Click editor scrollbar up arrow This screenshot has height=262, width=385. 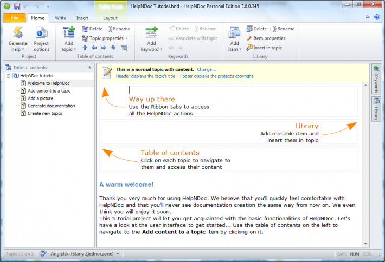pyautogui.click(x=365, y=86)
